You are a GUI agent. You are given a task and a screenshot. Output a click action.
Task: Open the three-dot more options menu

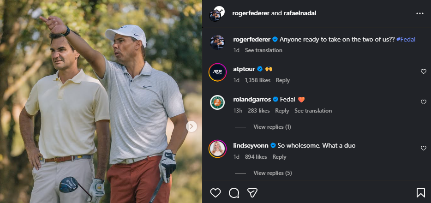pos(419,13)
